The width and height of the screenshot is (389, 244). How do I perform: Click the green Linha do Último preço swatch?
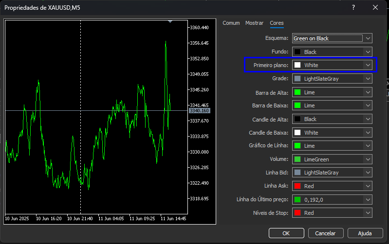297,200
